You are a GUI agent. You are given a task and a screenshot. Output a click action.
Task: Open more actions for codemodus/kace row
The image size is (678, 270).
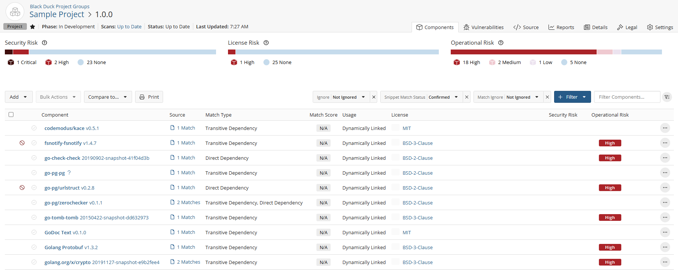pyautogui.click(x=665, y=128)
